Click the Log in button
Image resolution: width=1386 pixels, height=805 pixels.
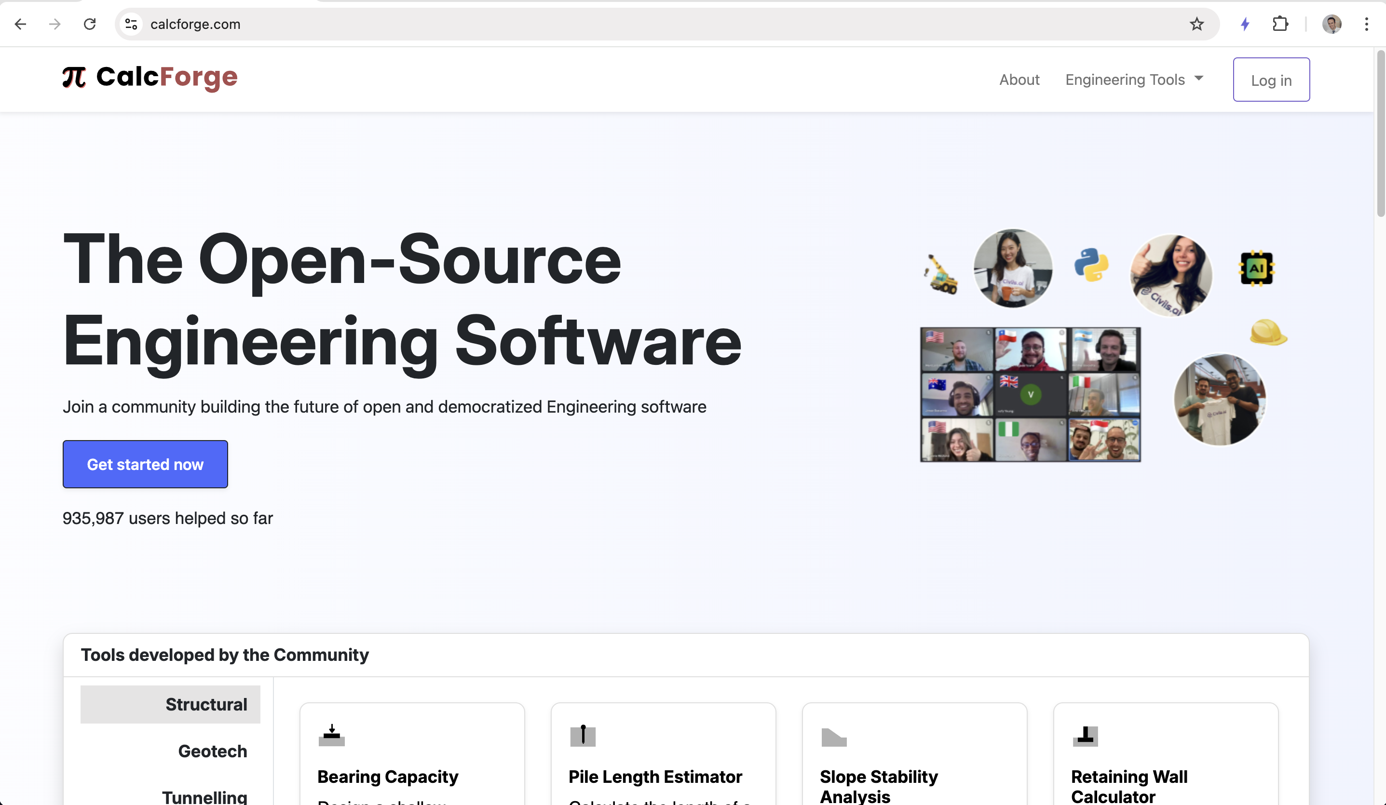click(1271, 80)
